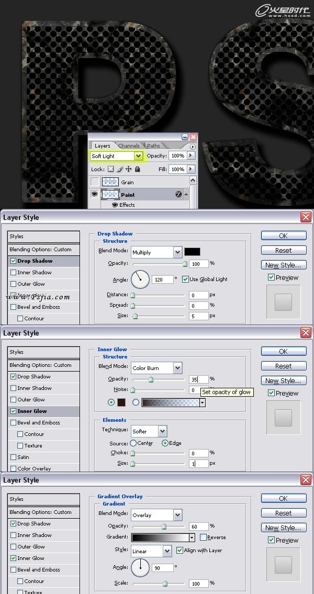Click Gradient Overlay opacity slider handle
This screenshot has height=594, width=314.
click(164, 526)
